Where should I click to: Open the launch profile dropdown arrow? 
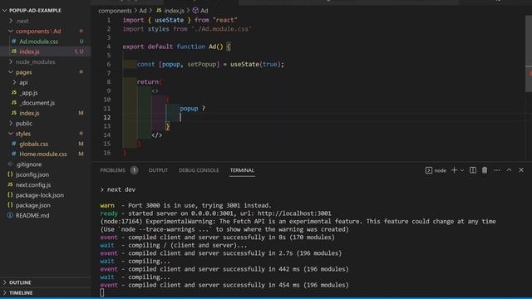(462, 170)
